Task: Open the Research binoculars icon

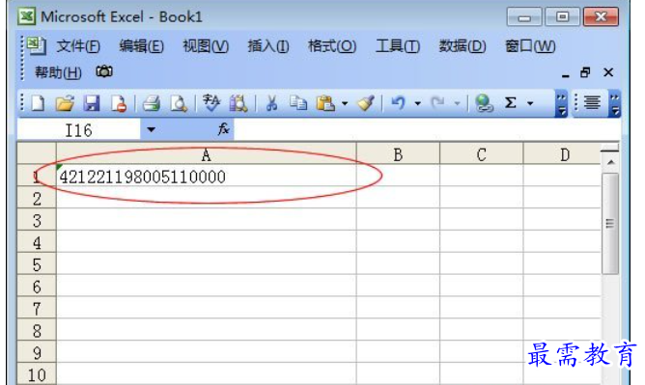Action: click(x=238, y=103)
